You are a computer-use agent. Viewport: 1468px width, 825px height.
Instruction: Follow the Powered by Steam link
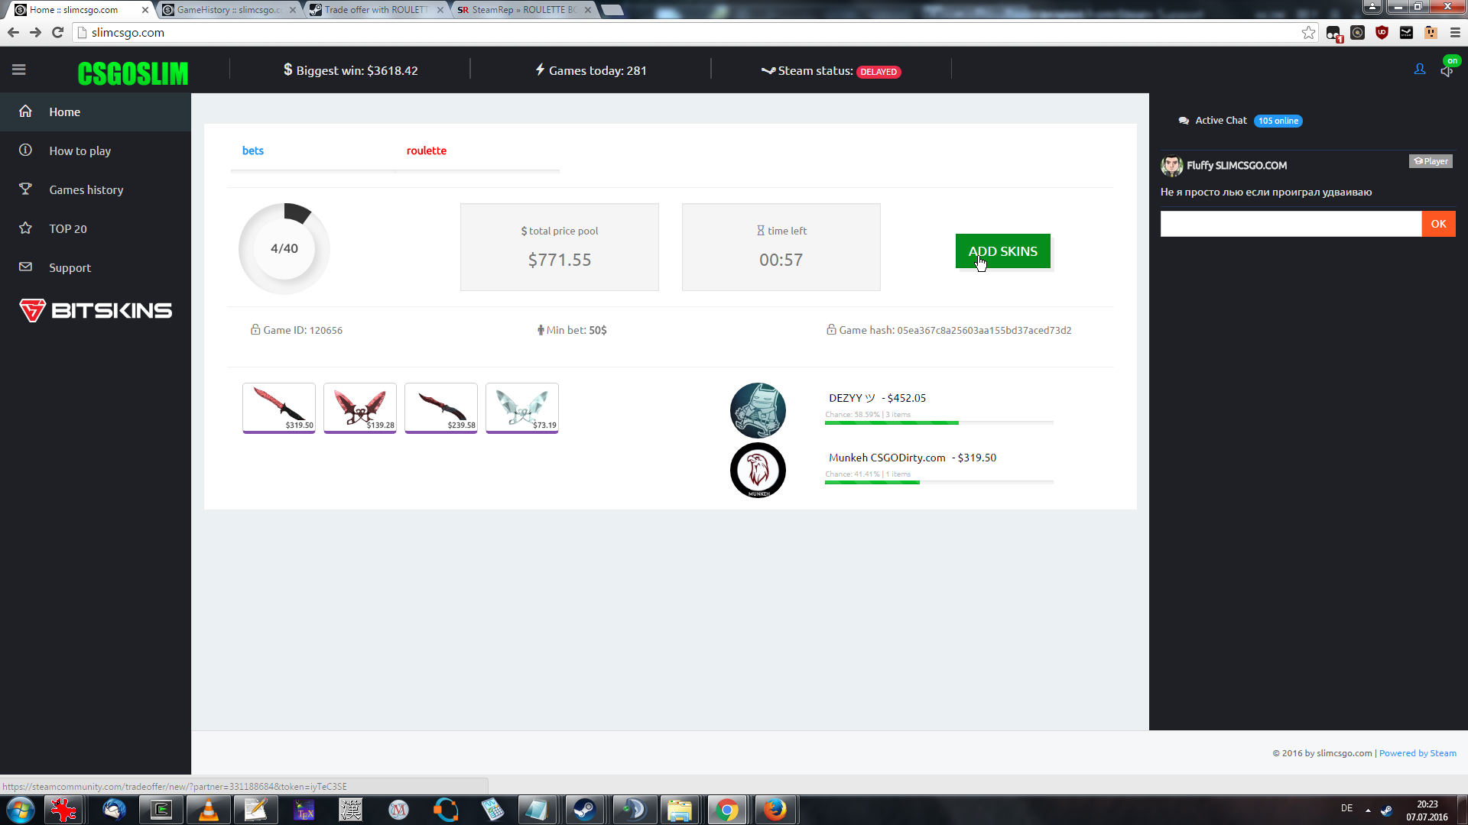pos(1418,753)
